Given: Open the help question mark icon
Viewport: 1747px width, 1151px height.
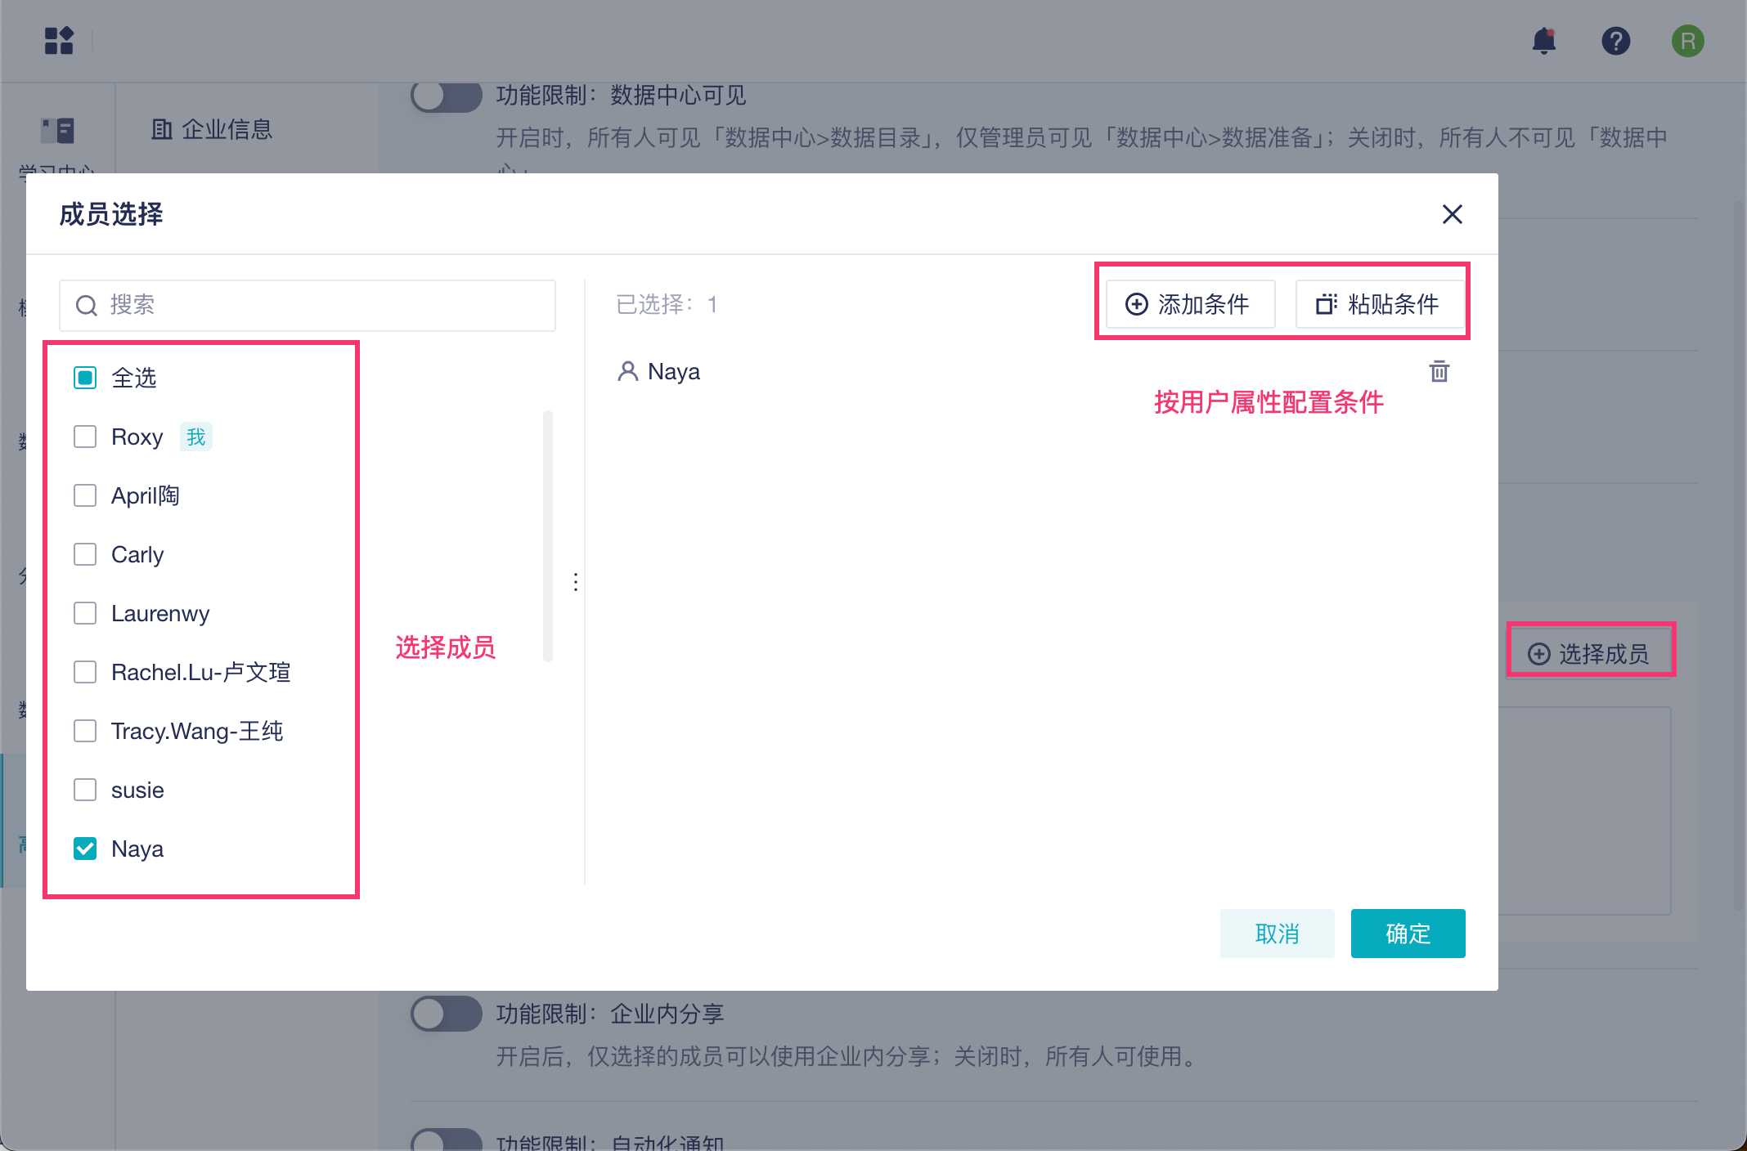Looking at the screenshot, I should click(x=1615, y=41).
